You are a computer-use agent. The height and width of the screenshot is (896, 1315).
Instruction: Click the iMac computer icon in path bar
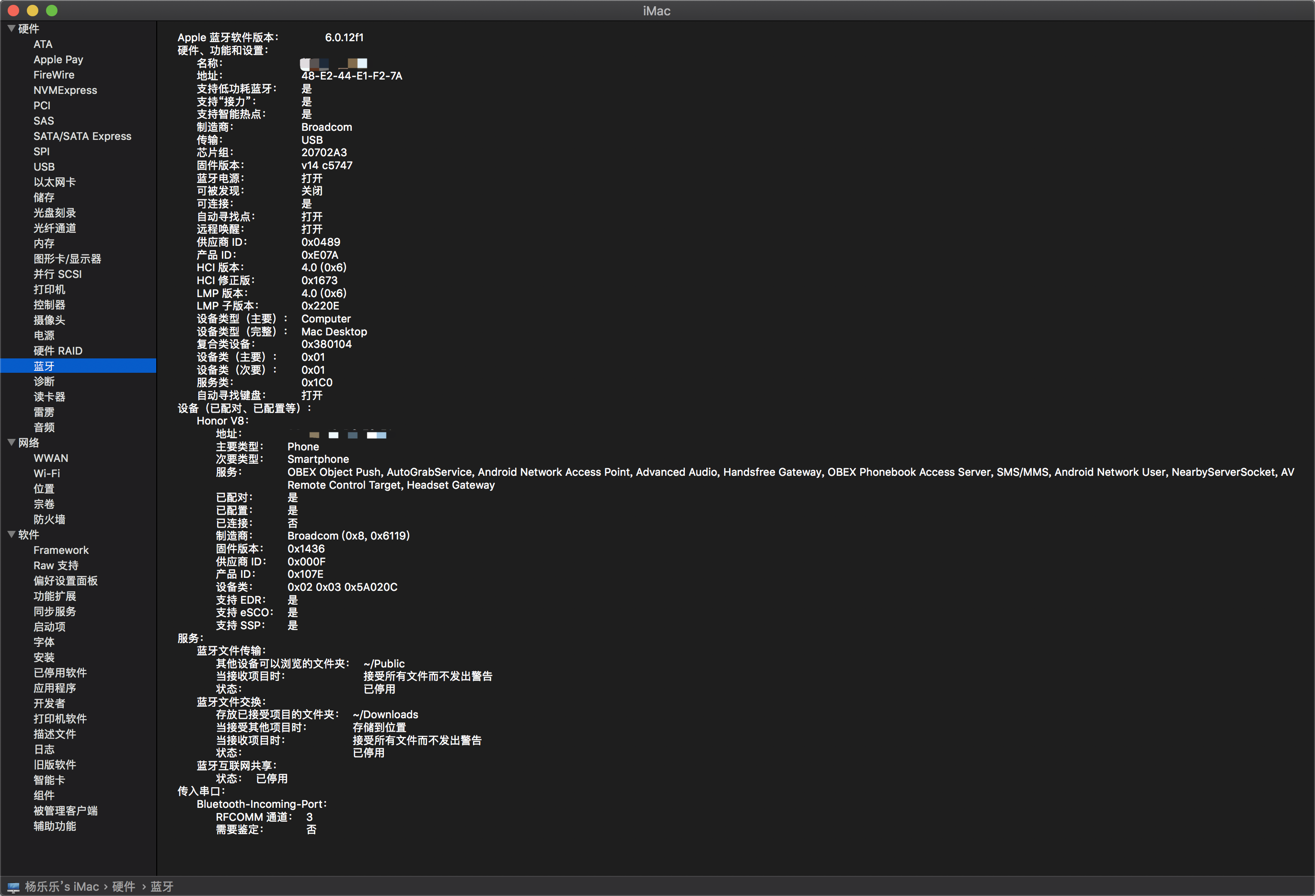point(13,887)
